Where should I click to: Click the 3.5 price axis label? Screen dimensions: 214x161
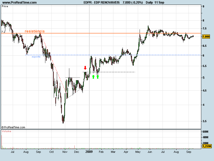[x=205, y=121]
